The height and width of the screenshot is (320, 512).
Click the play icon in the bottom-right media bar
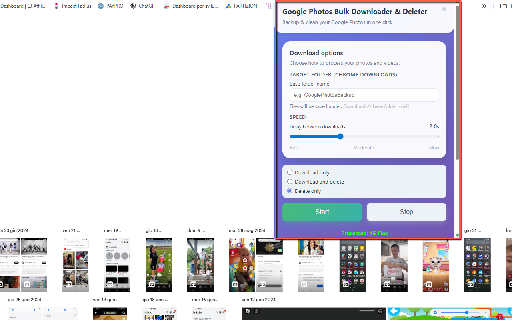point(436,312)
